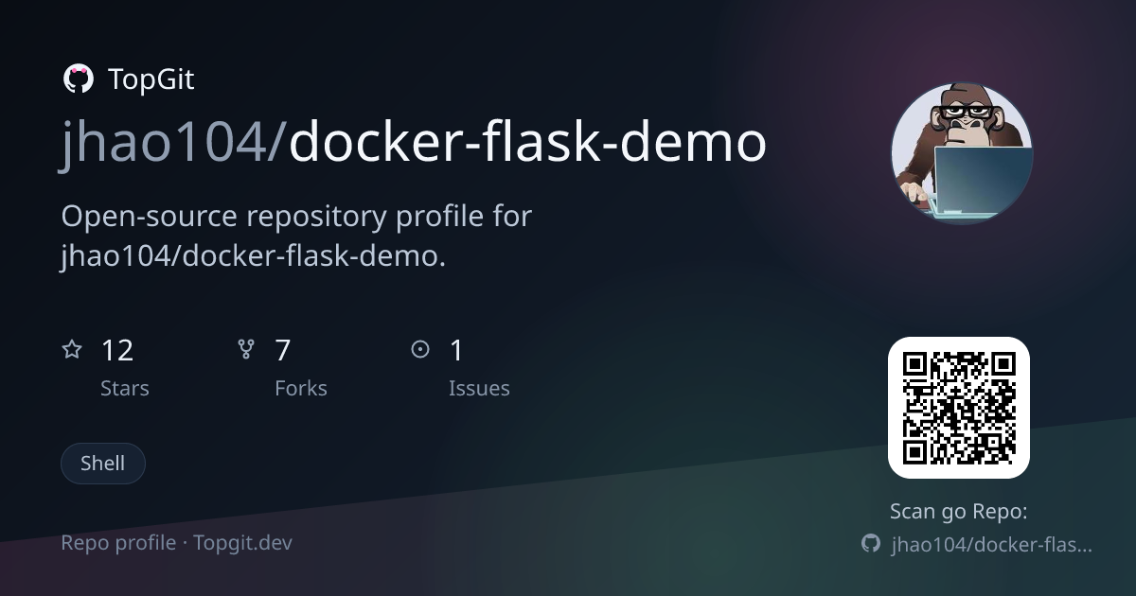
Task: Select the Shell language tag
Action: pos(103,464)
